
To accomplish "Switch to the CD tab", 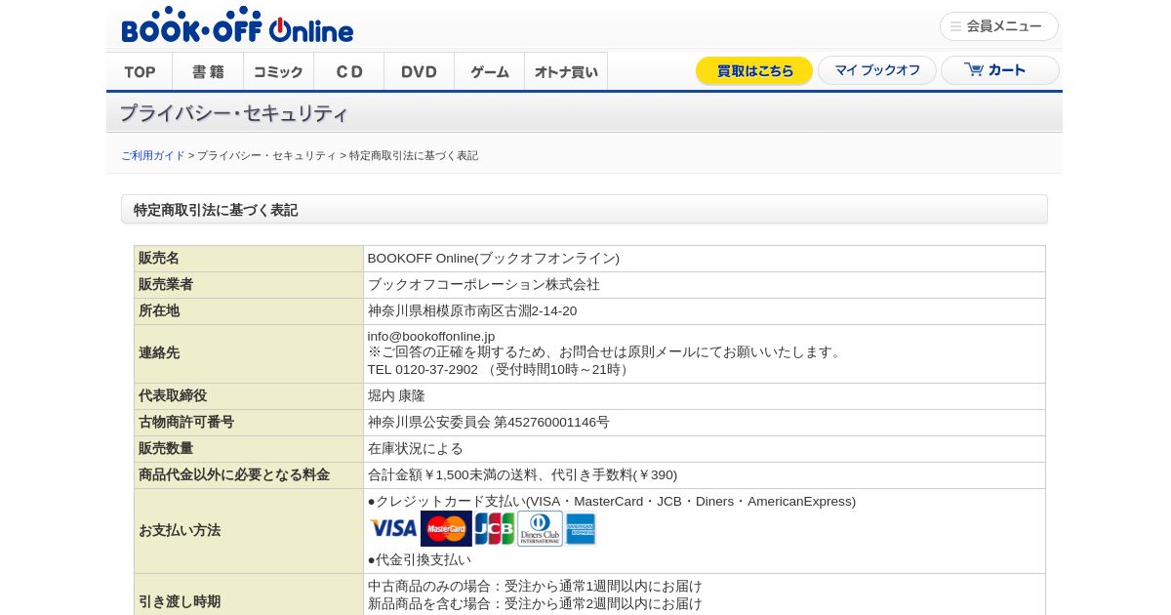I will (x=348, y=71).
